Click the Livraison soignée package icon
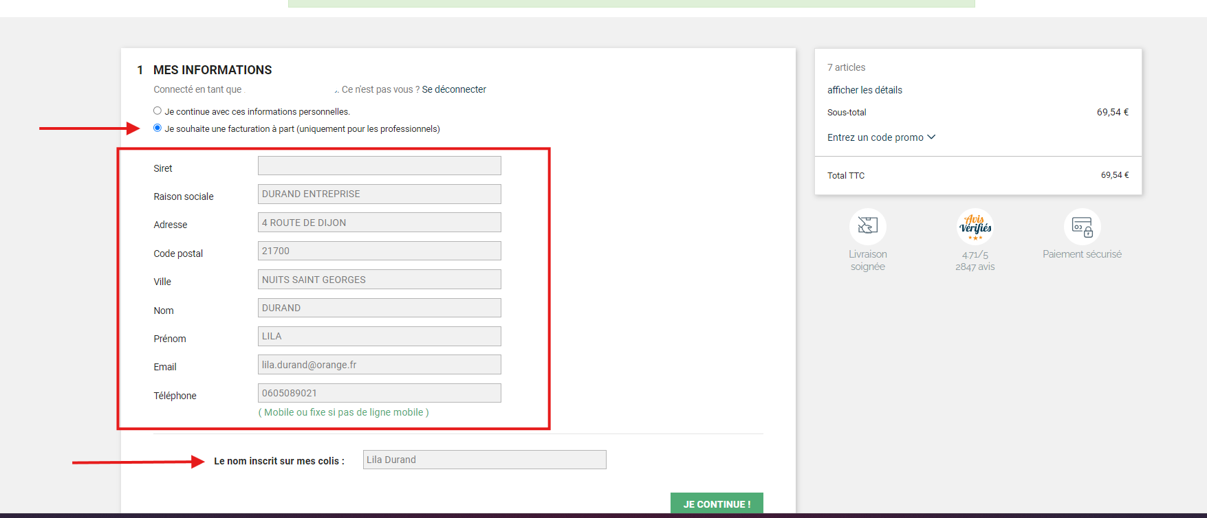 [867, 226]
